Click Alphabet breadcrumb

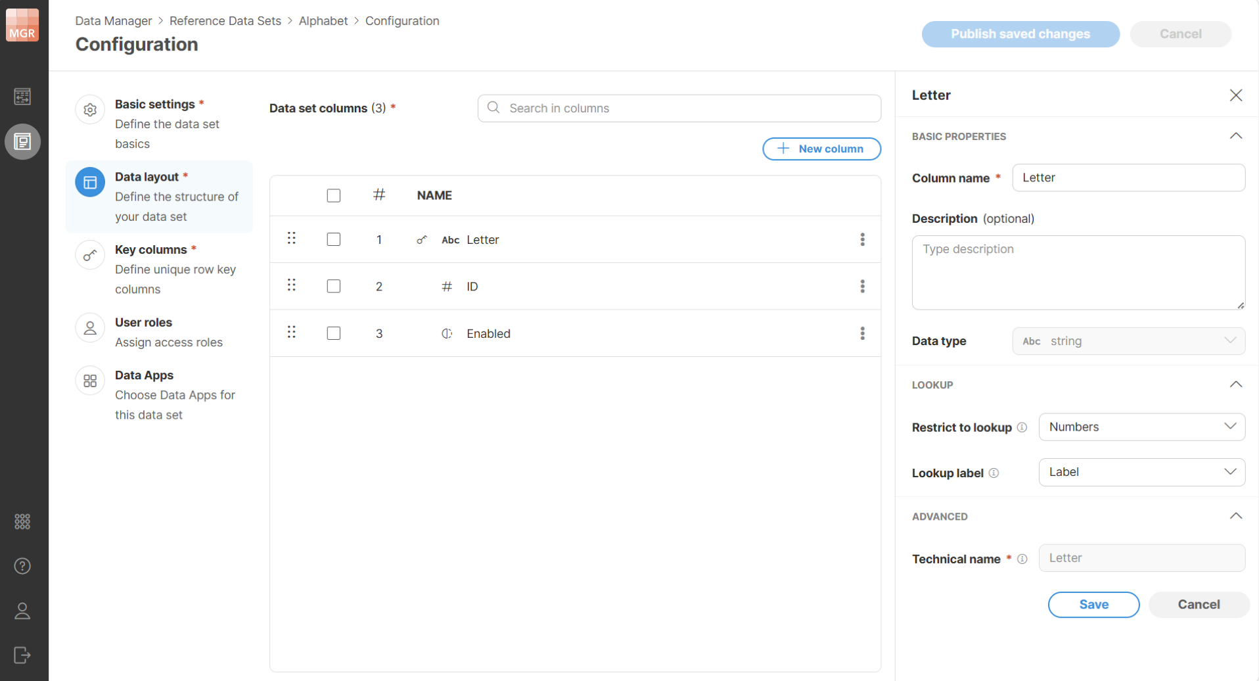click(323, 21)
